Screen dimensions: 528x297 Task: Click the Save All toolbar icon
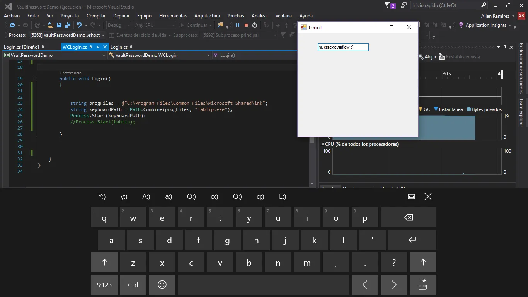click(67, 25)
